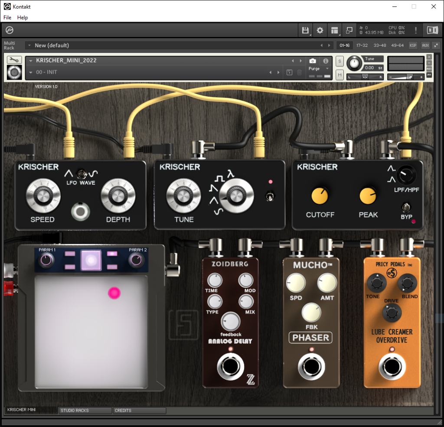Select the 01-16 channel page
Screen dimensions: 444x427
pyautogui.click(x=345, y=46)
